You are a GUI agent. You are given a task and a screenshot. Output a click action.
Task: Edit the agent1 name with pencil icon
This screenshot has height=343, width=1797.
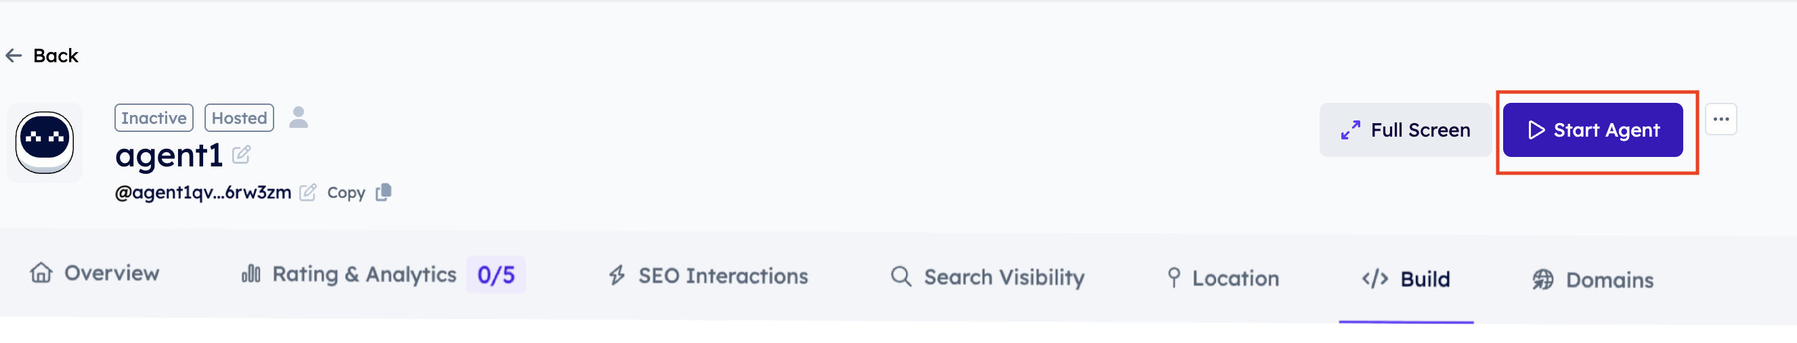[241, 155]
